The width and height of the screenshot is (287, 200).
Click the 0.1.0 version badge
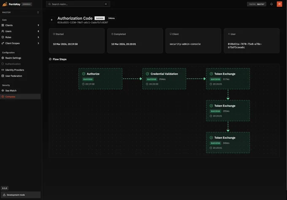point(5,188)
